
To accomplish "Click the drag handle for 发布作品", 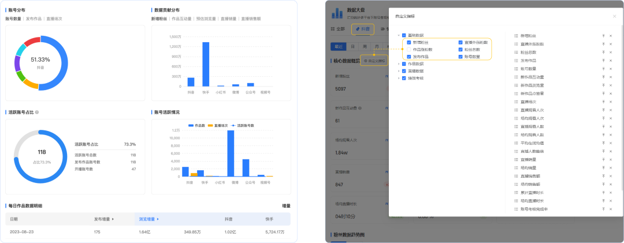I will (515, 61).
